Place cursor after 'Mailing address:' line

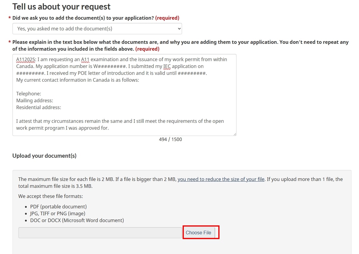[54, 101]
